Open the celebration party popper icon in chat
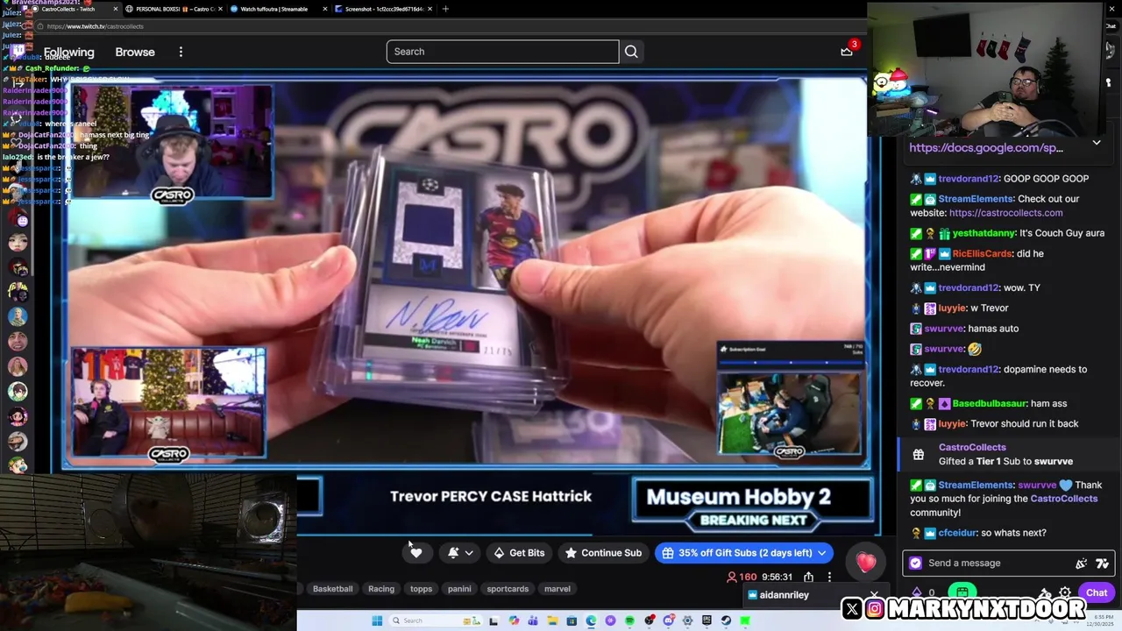Screen dimensions: 1122x631 point(1081,564)
